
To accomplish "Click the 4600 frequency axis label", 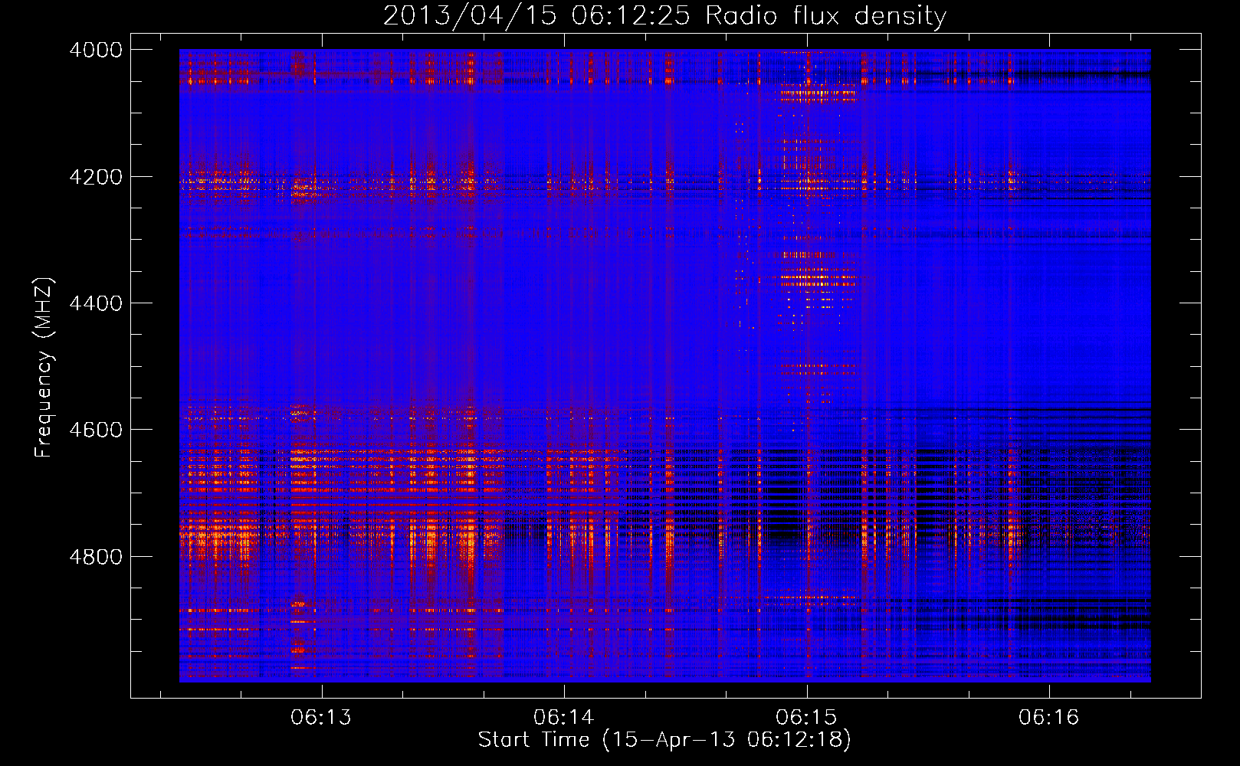I will 96,430.
